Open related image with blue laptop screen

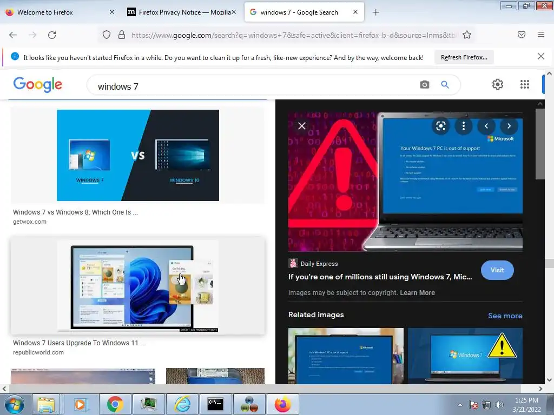[x=346, y=356]
